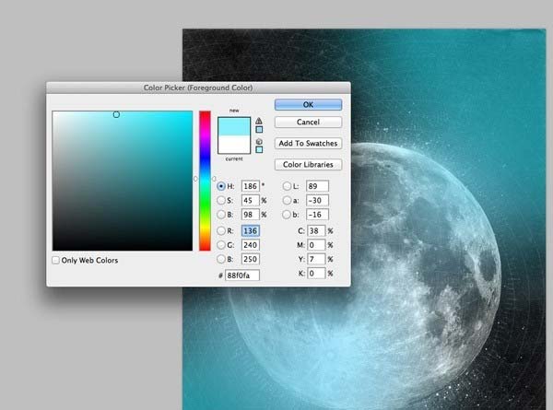Image resolution: width=553 pixels, height=410 pixels.
Task: Click the R field showing 136
Action: pyautogui.click(x=250, y=231)
